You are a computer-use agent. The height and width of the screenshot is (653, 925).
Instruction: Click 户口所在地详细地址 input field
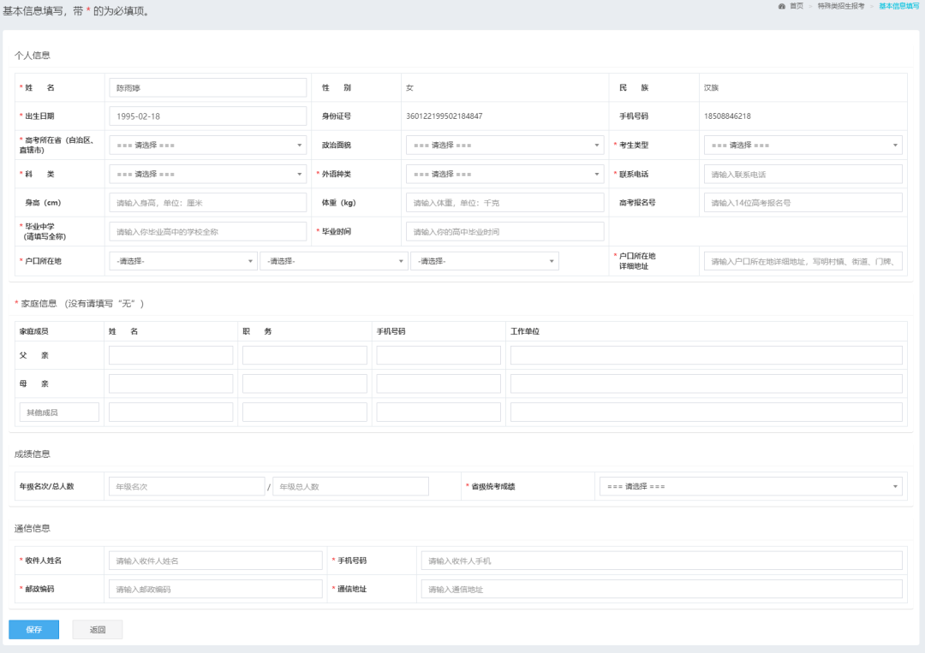click(803, 261)
